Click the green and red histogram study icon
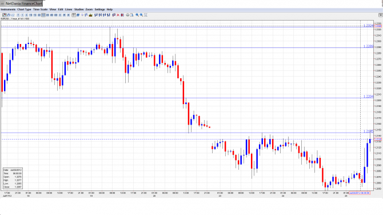Screen dimensions: 383x215 pos(90,15)
